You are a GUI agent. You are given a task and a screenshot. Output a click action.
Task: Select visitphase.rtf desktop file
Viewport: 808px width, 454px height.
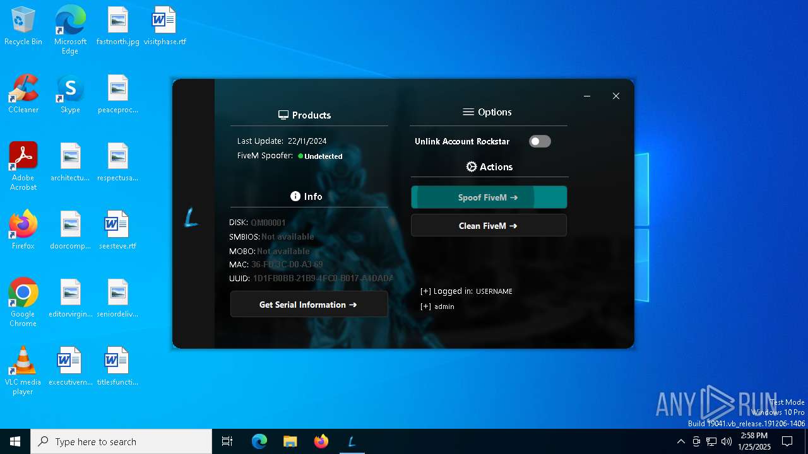tap(165, 26)
